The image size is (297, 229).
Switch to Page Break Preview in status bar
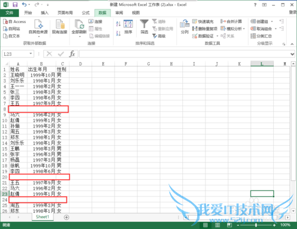[229, 225]
